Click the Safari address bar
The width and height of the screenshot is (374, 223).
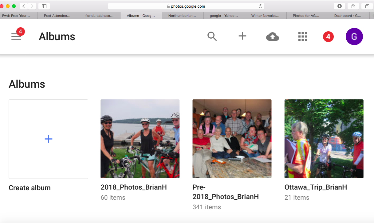tap(187, 6)
